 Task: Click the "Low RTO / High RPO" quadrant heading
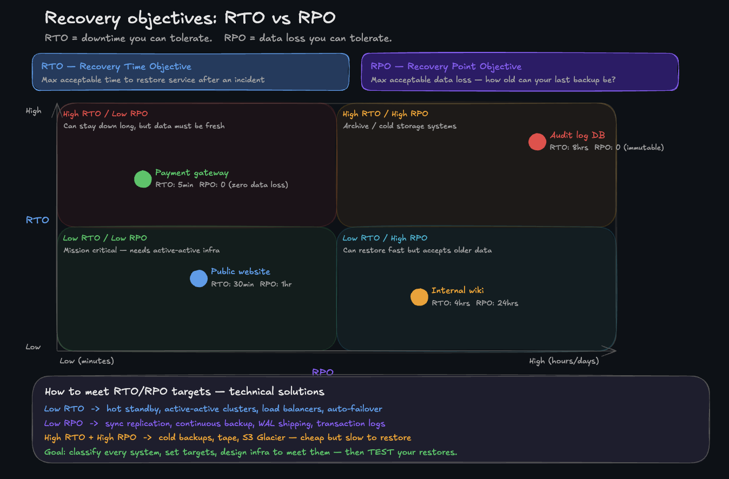coord(385,238)
